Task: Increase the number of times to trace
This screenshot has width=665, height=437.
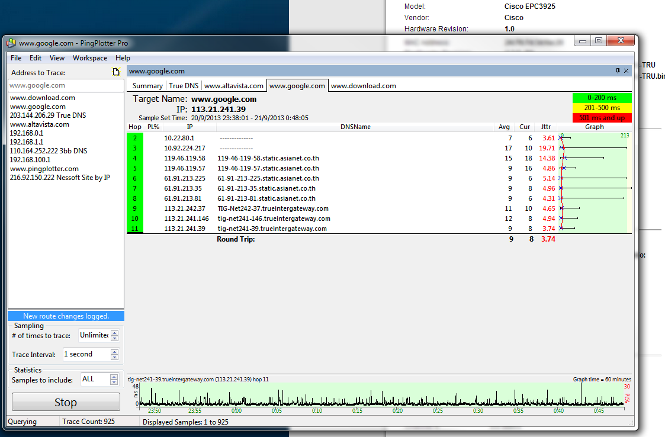Action: tap(114, 333)
